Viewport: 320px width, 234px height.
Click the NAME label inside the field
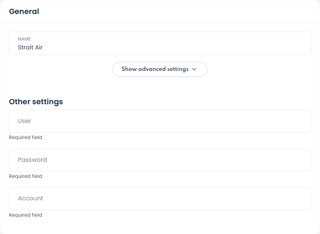25,39
